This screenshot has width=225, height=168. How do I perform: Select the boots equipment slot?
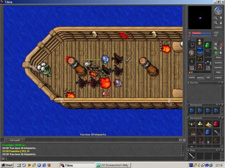(200, 66)
